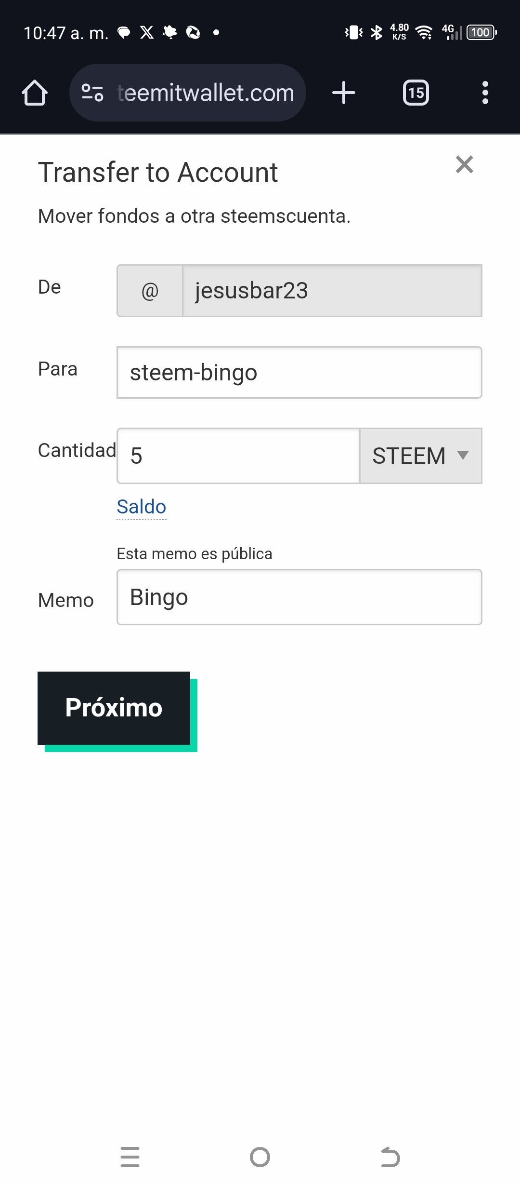Tap the Próximo button
The height and width of the screenshot is (1186, 520).
pos(114,708)
